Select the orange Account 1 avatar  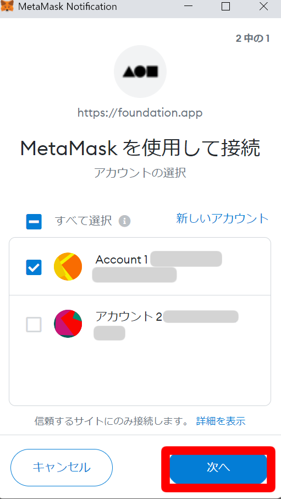[x=68, y=267]
